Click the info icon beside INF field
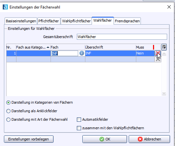175x146 pixels. click(82, 53)
